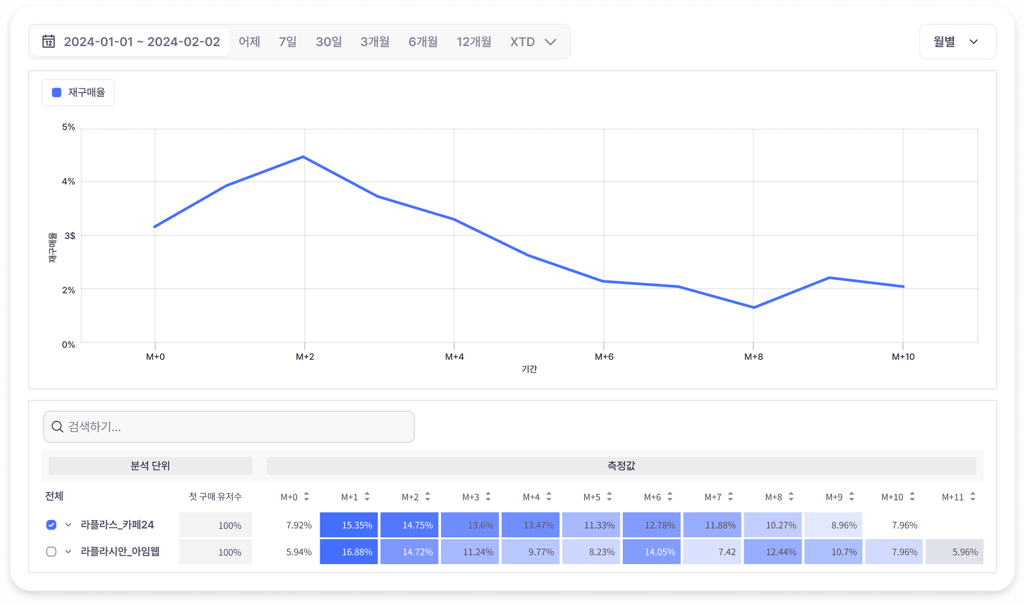Sort by M+0 column arrows
Viewport: 1025px width, 605px height.
pos(306,497)
